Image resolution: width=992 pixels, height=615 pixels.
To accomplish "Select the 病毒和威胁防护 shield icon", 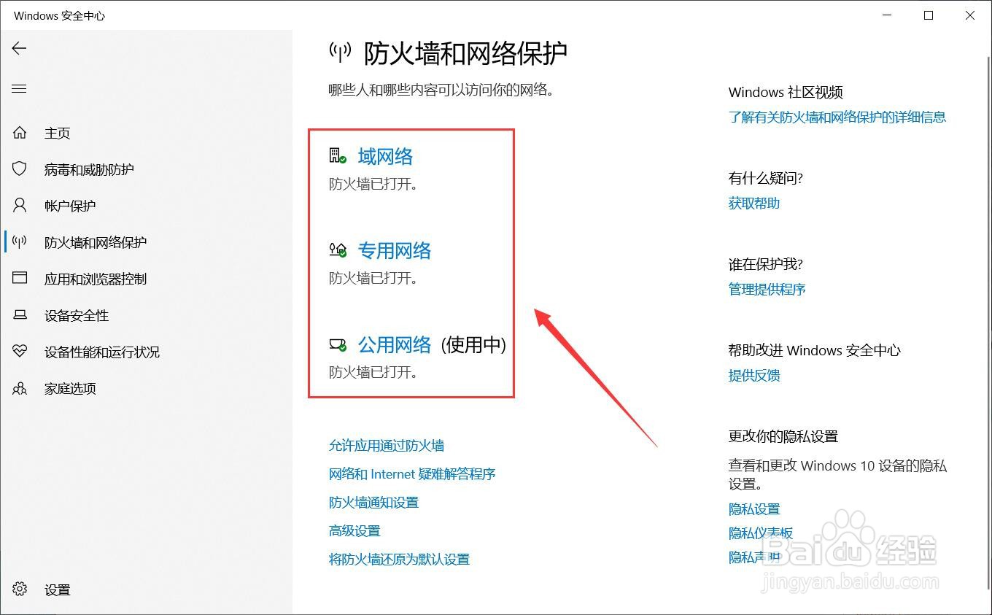I will click(19, 169).
